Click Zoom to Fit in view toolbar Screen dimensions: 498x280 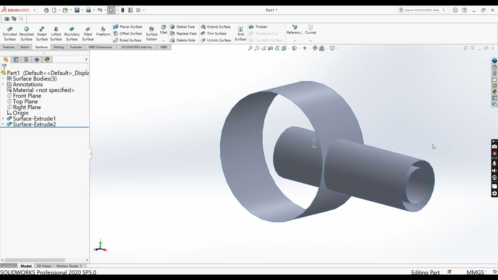pyautogui.click(x=251, y=48)
